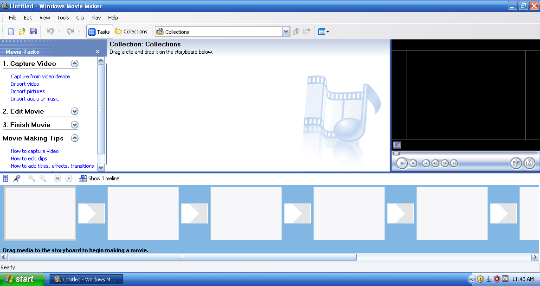Click the task pane scroll down arrow
Viewport: 540px width, 286px height.
pos(101,168)
